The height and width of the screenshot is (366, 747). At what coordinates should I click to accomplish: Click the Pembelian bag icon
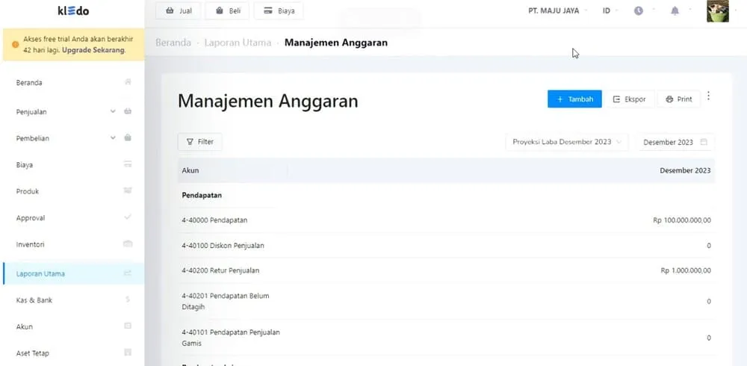(x=128, y=137)
